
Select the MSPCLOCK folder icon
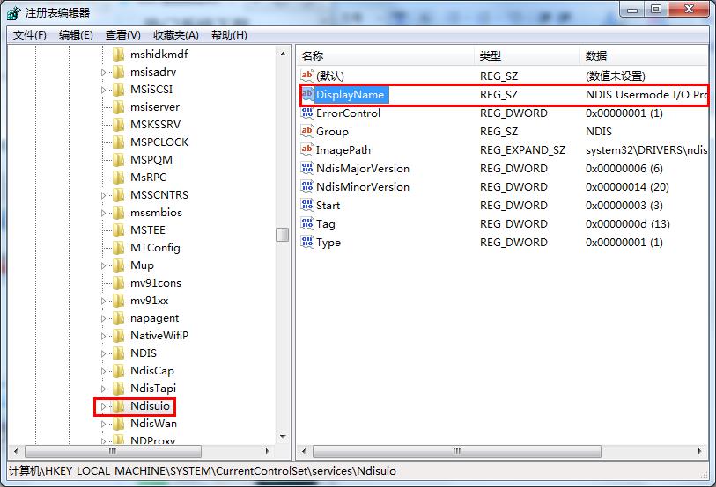tap(118, 142)
